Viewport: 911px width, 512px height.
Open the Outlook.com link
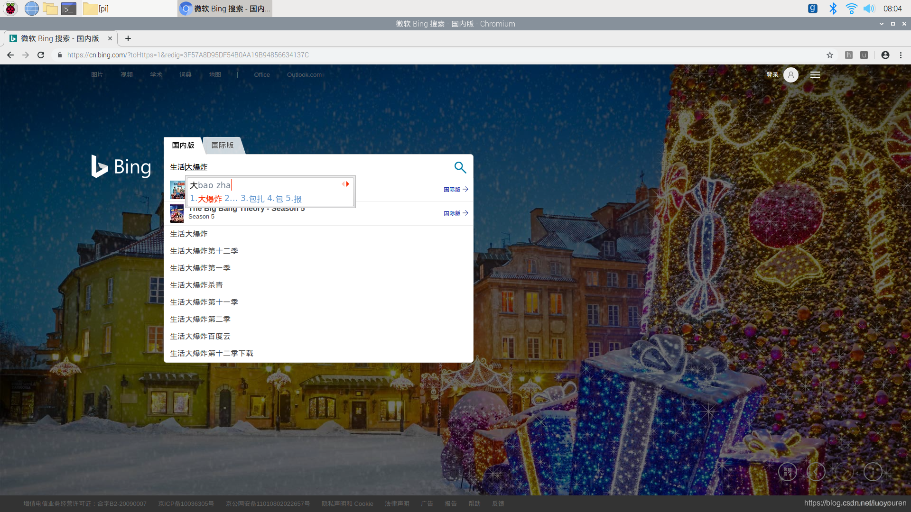click(304, 75)
